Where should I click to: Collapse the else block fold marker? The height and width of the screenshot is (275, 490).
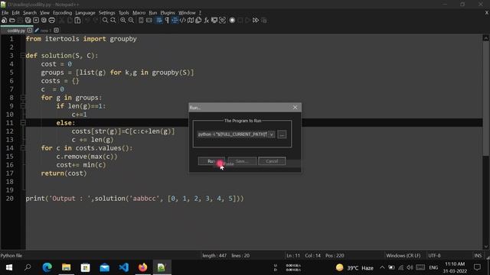22,123
